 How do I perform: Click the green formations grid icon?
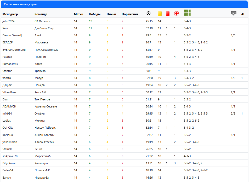[x=187, y=13]
